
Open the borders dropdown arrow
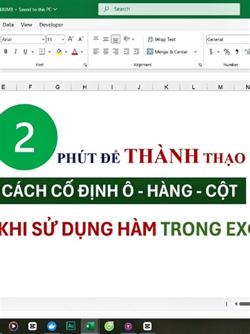pyautogui.click(x=49, y=52)
